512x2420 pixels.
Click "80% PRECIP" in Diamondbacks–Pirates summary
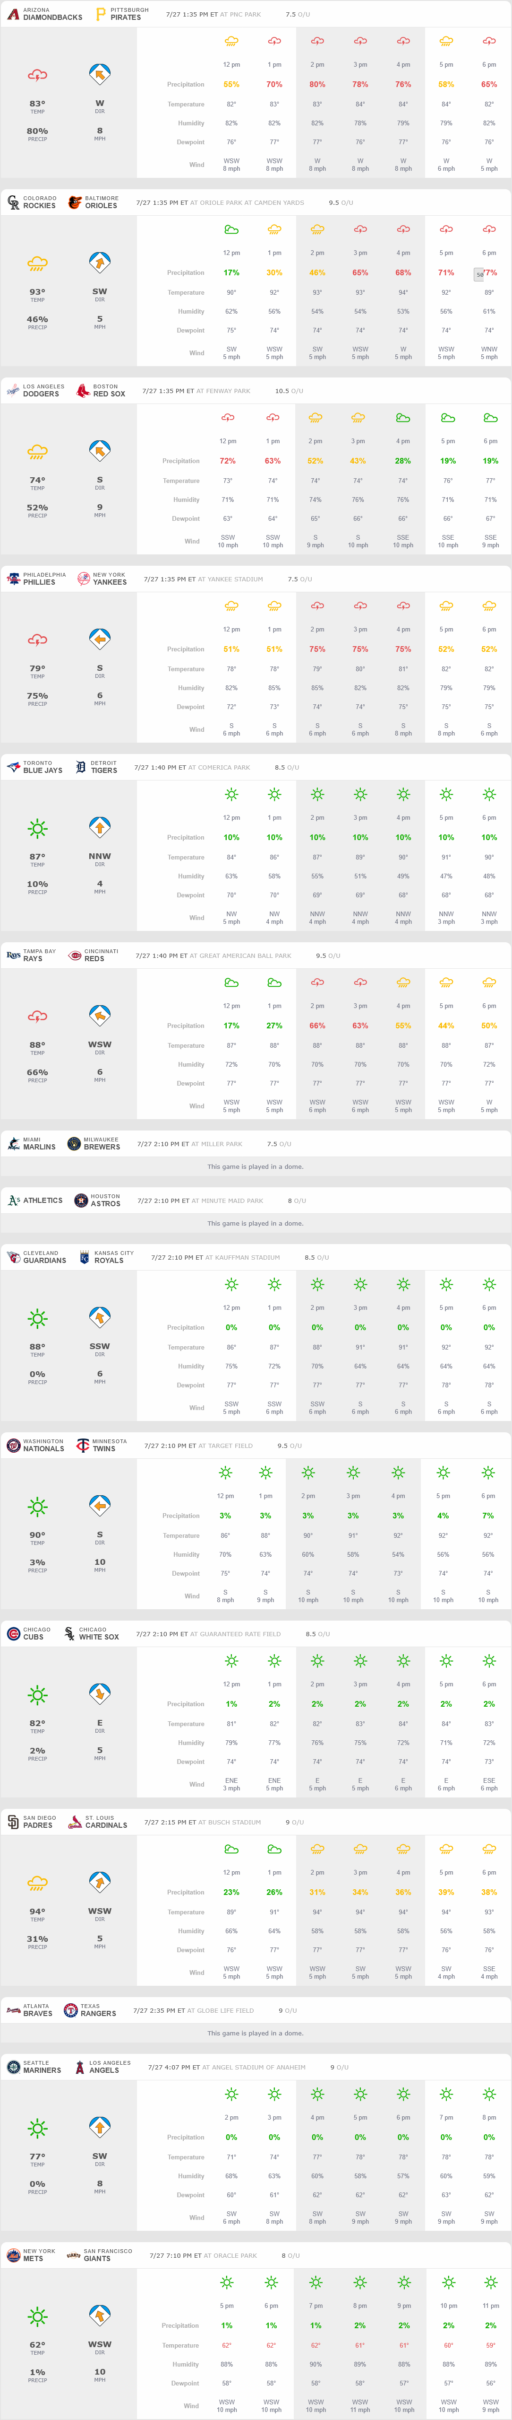37,134
